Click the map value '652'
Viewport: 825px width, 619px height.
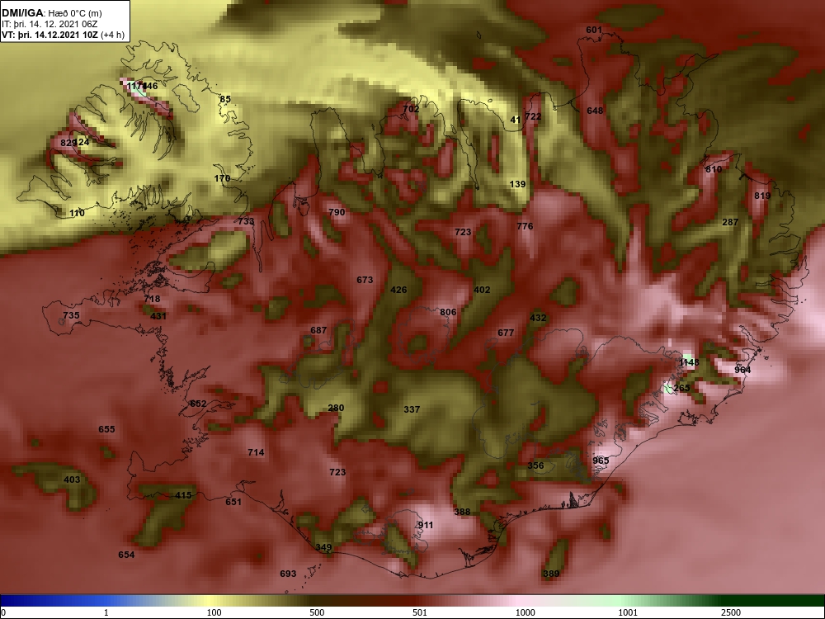pyautogui.click(x=198, y=404)
